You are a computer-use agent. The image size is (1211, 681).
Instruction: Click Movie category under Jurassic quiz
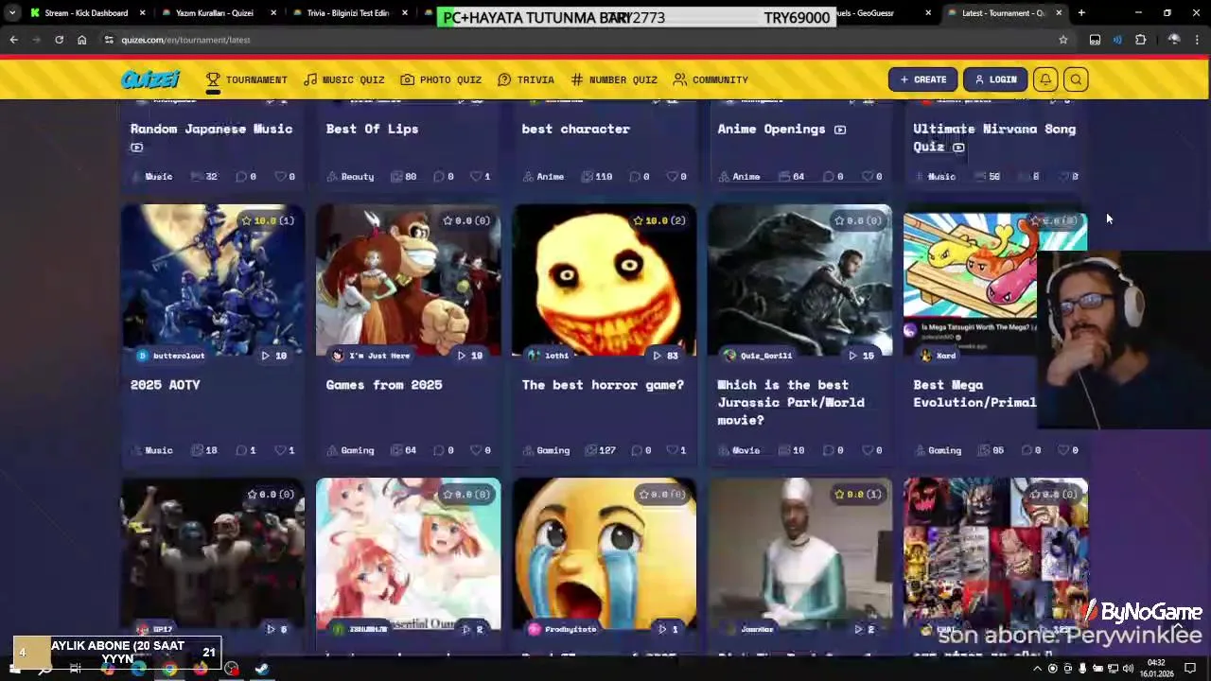(740, 450)
